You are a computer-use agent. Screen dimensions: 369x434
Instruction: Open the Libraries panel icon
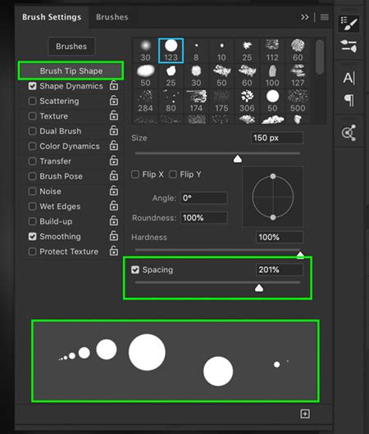click(x=348, y=133)
